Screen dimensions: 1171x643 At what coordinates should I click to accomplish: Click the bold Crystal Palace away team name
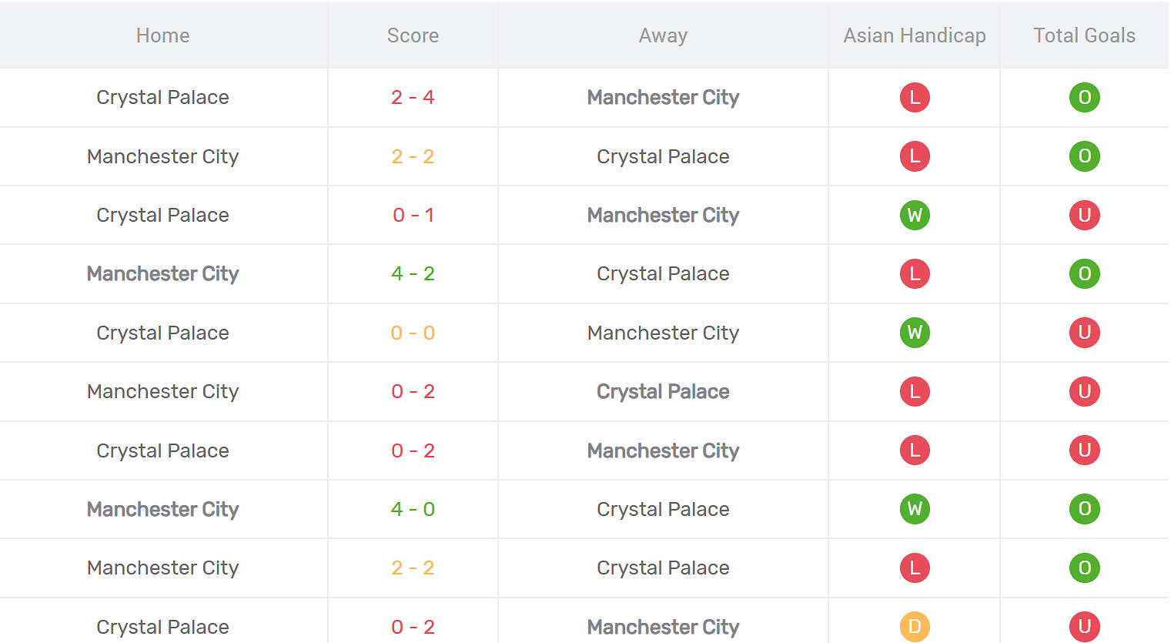(x=663, y=391)
